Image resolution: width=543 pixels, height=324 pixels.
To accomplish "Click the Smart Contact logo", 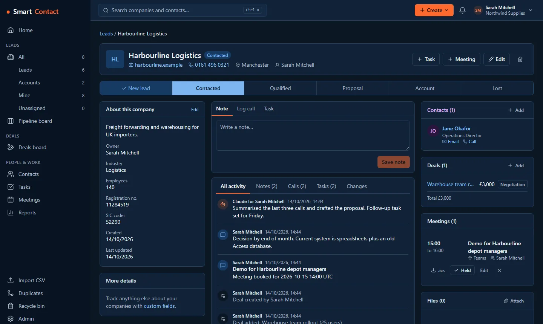I will 32,12.
